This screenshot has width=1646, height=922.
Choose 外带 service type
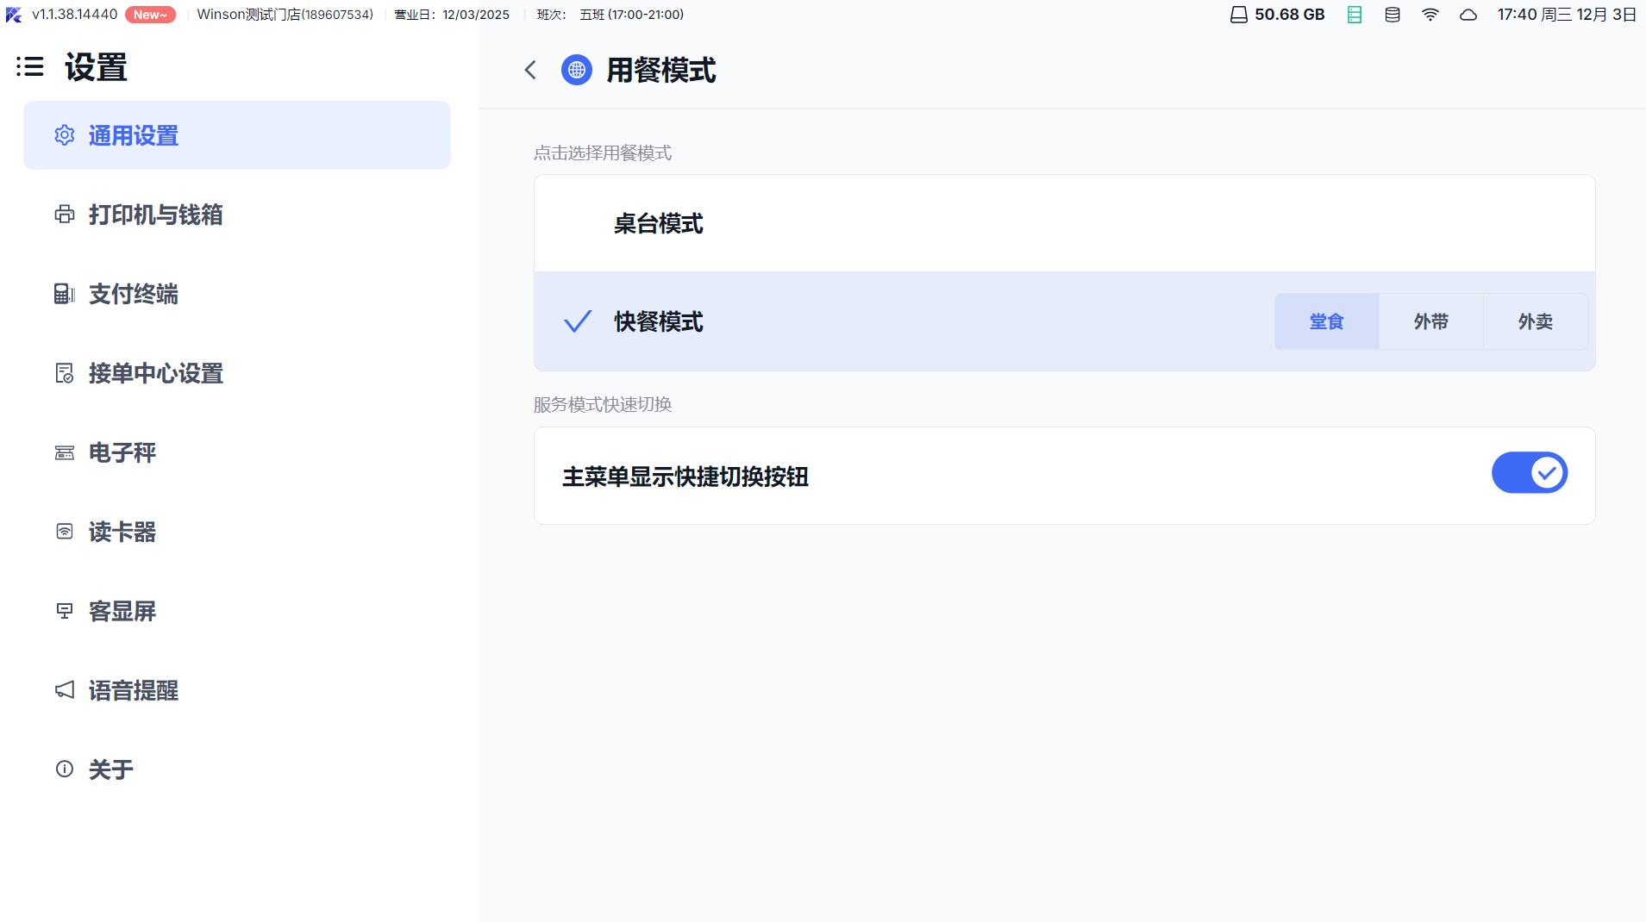[x=1430, y=321]
